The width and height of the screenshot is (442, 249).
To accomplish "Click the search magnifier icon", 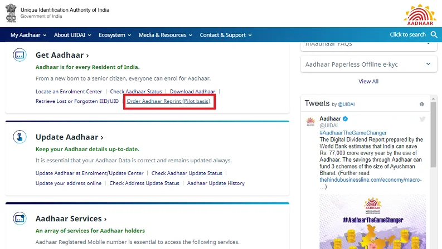I will tap(434, 35).
